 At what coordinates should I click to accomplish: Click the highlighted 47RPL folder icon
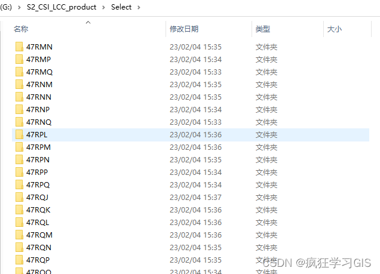19,134
